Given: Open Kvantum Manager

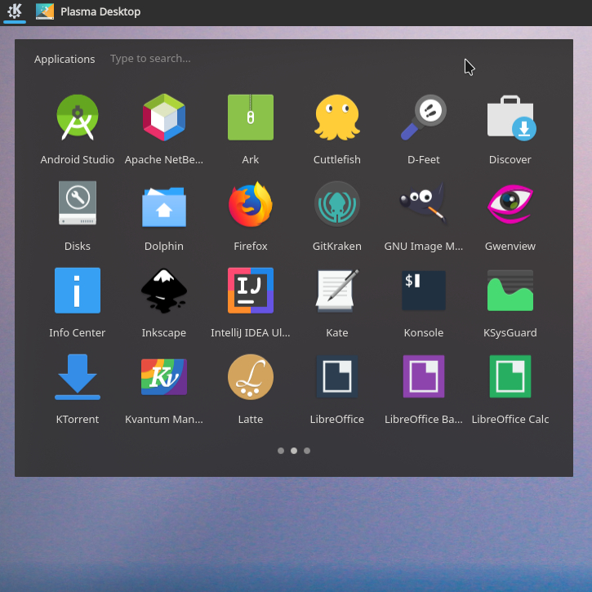Looking at the screenshot, I should click(x=164, y=376).
